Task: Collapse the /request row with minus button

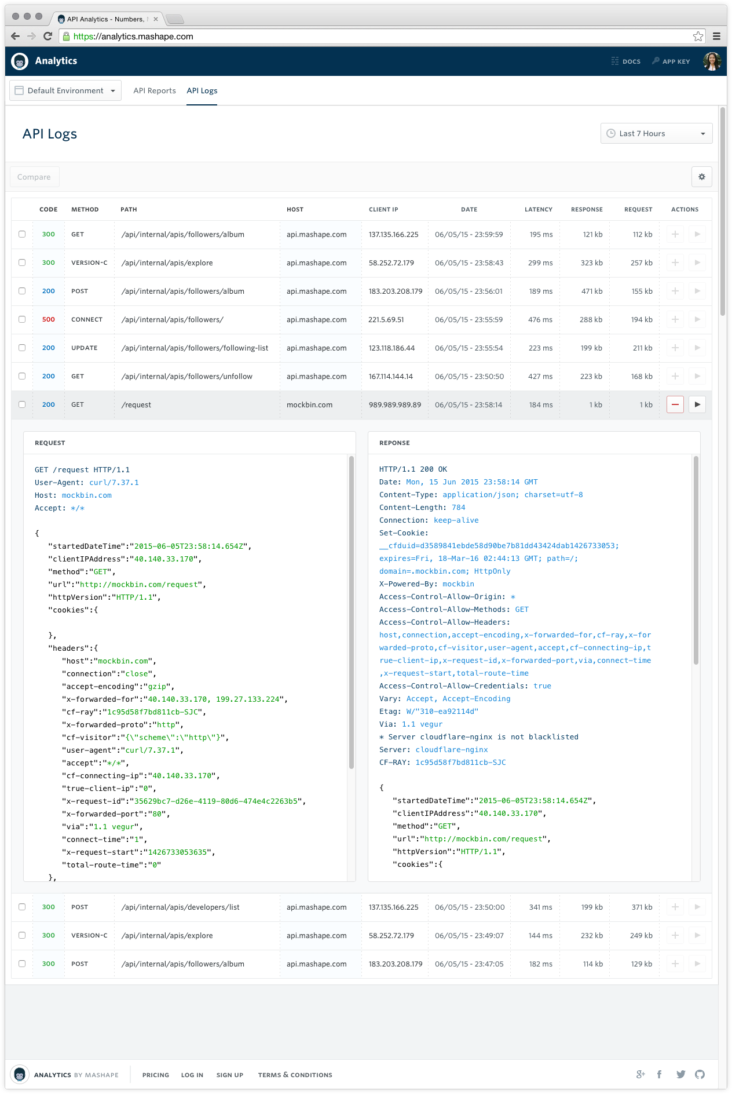Action: click(675, 404)
